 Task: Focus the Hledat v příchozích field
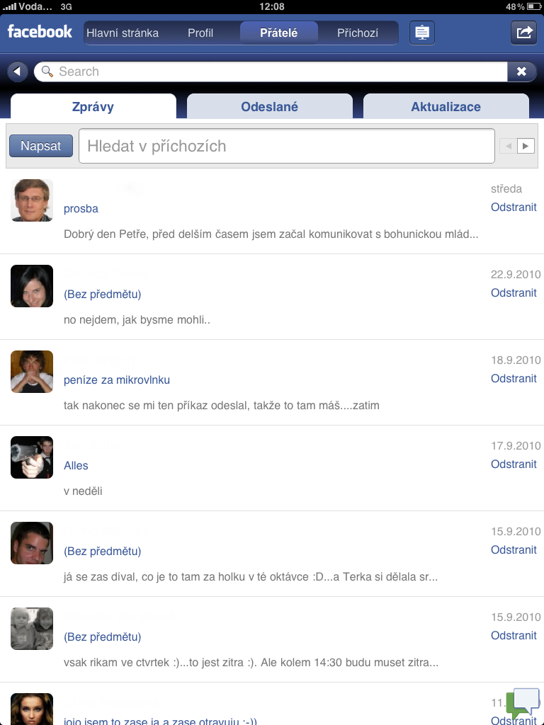coord(287,146)
